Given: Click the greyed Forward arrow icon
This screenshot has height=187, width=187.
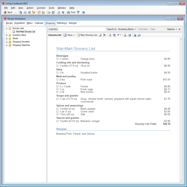Looking at the screenshot, I should point(15,12).
